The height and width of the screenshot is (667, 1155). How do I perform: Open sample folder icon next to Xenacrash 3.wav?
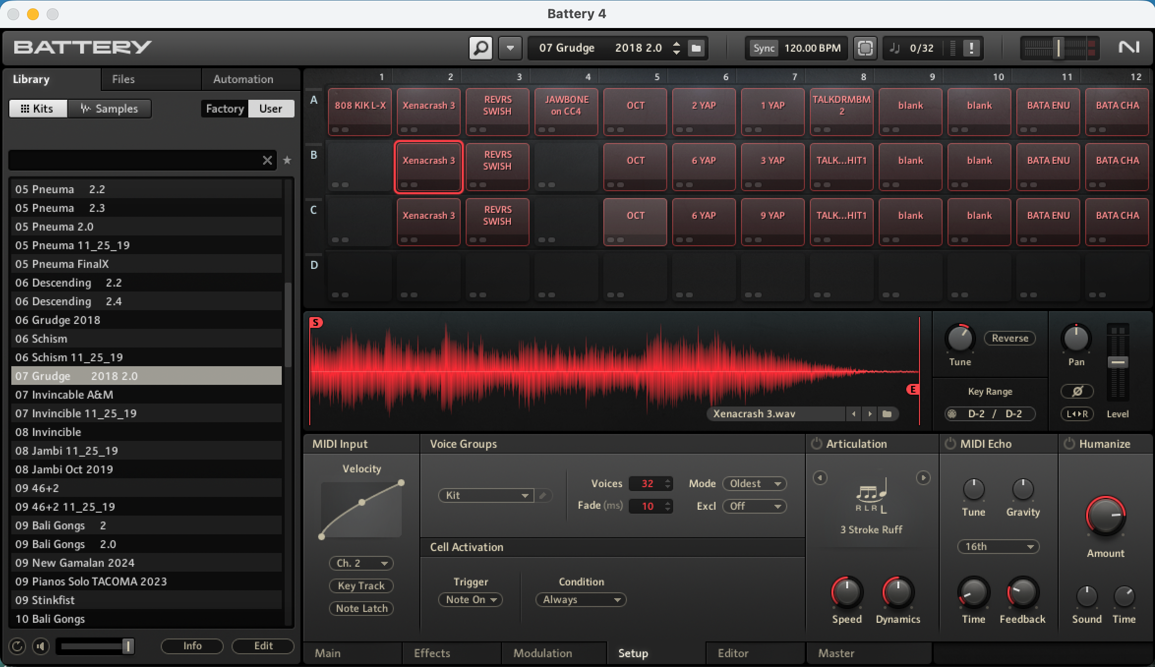coord(887,414)
